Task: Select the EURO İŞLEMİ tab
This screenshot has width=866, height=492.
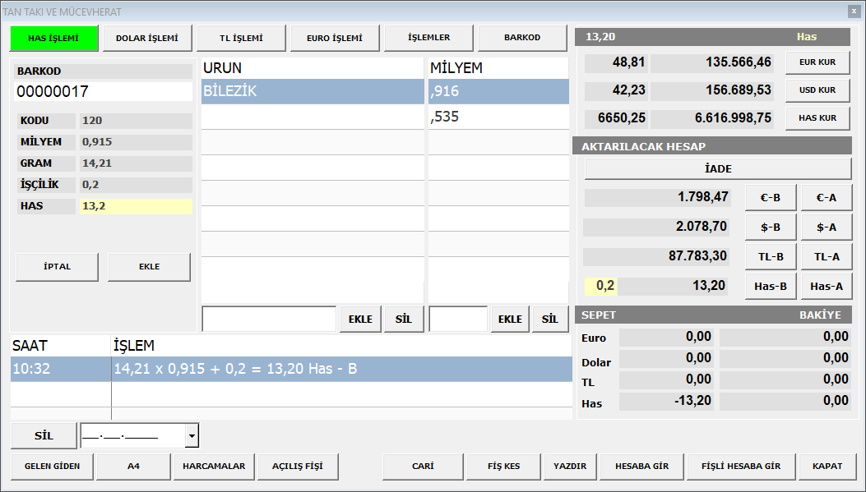Action: [335, 38]
